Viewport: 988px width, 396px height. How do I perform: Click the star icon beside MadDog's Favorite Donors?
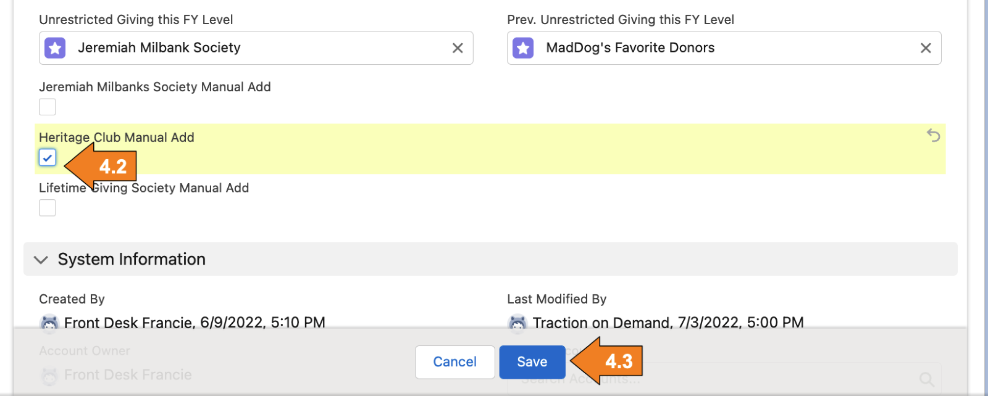point(523,48)
